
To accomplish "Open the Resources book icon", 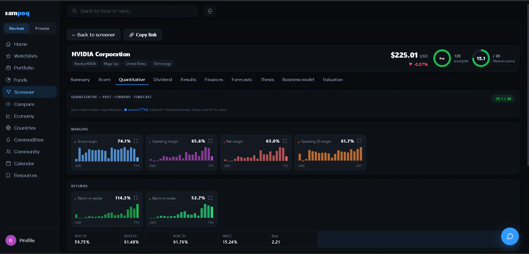I will pos(8,175).
